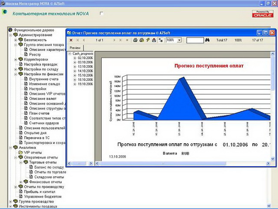Click report horizontal scrollbar thumb
Image resolution: width=278 pixels, height=209 pixels.
point(163,163)
